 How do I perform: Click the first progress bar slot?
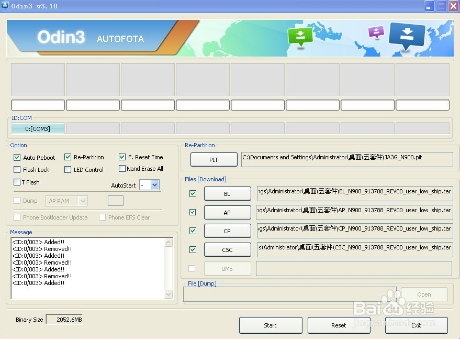click(x=38, y=105)
